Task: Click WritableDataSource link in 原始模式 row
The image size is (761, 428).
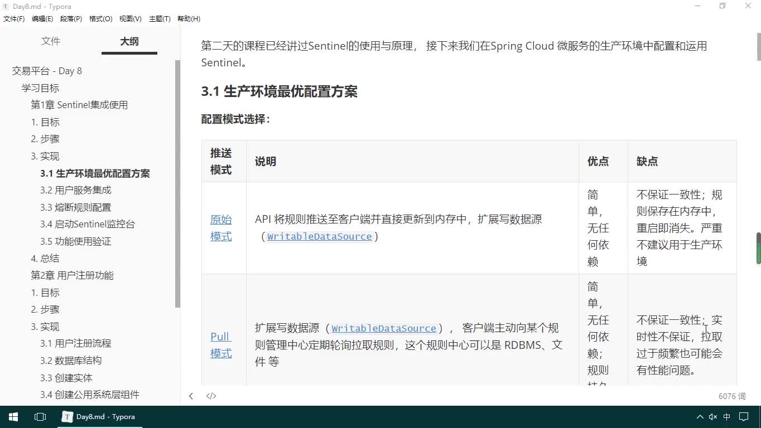Action: (x=320, y=236)
